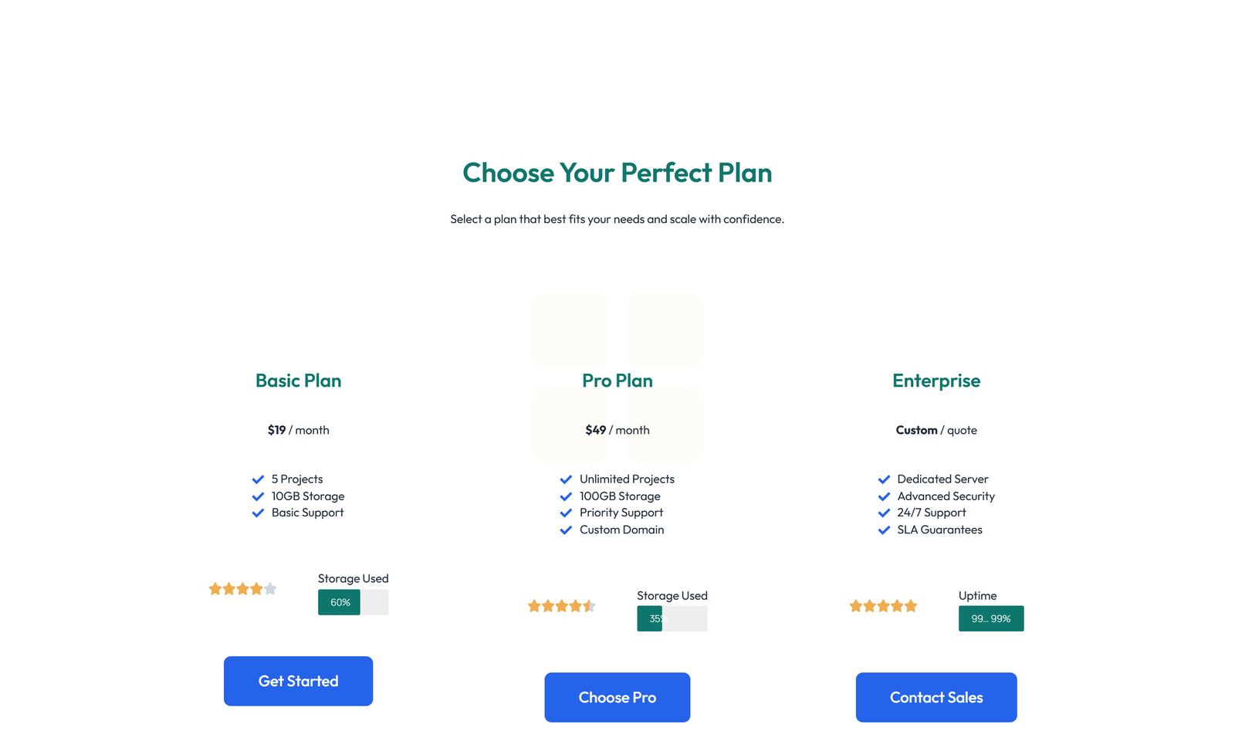Click the checkmark beside Dedicated Server

point(883,479)
